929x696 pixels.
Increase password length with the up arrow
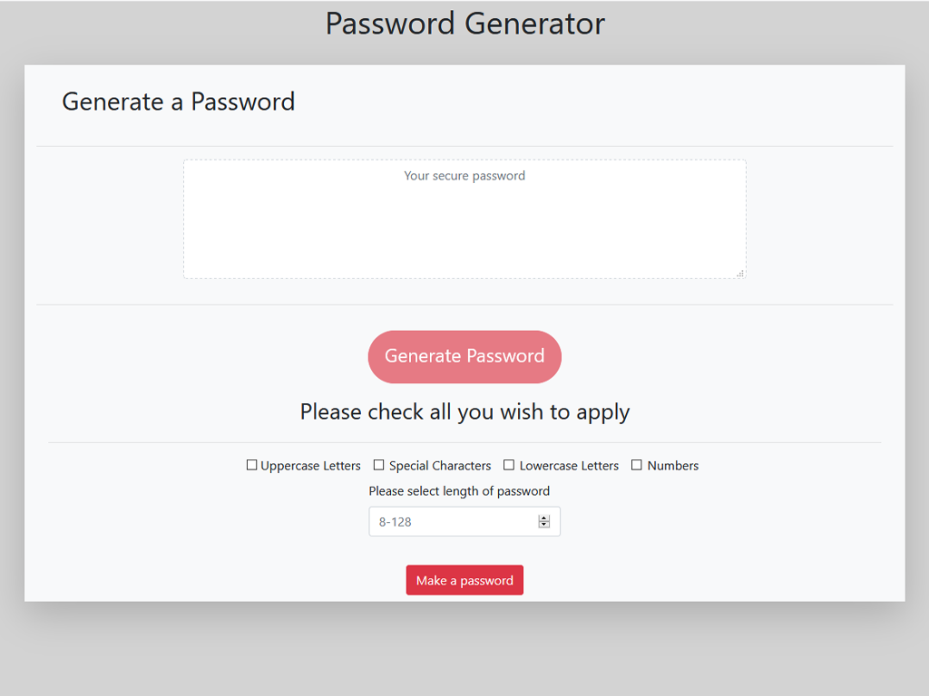544,518
